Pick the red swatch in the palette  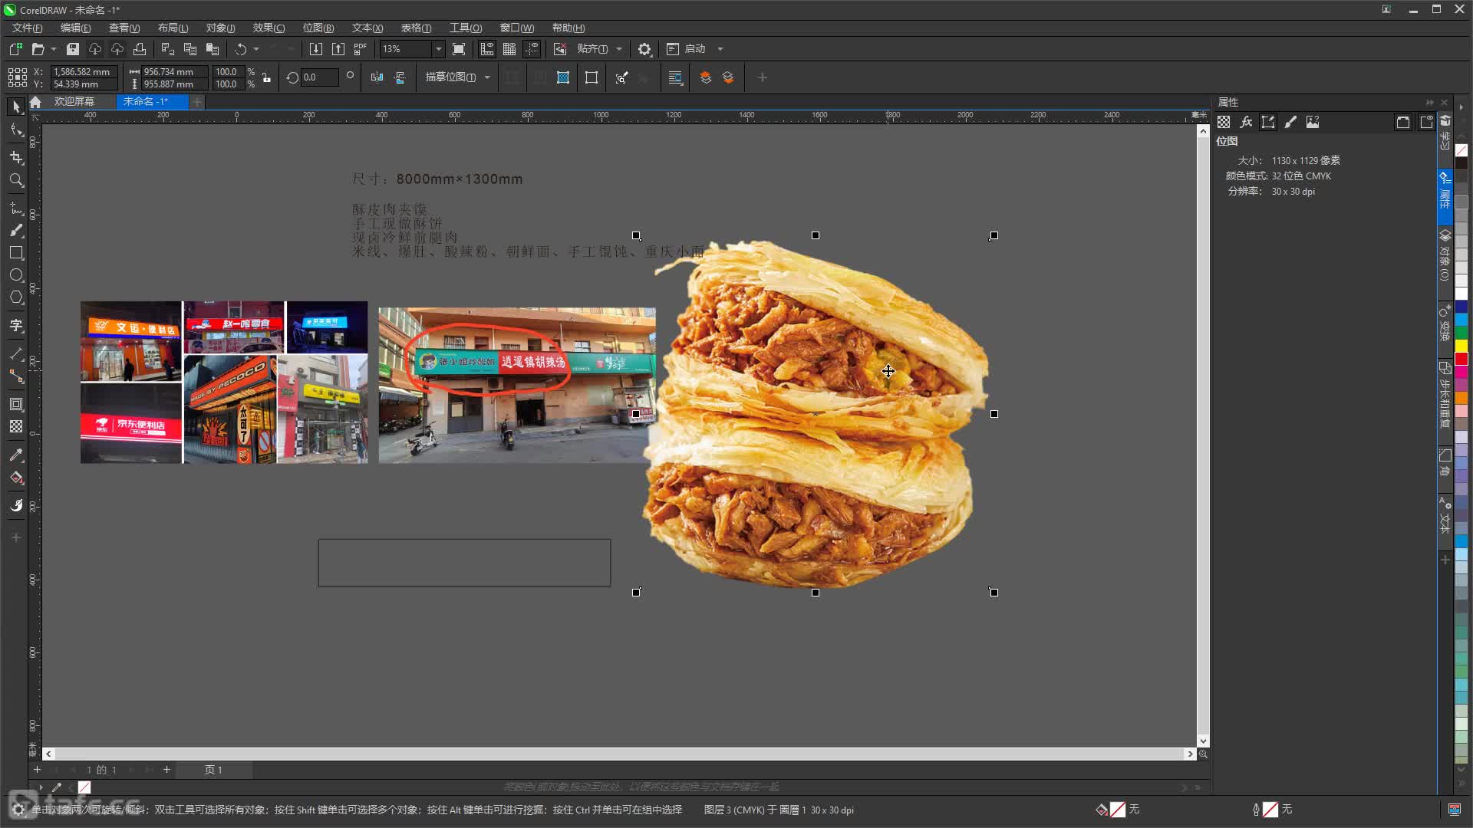tap(1461, 359)
